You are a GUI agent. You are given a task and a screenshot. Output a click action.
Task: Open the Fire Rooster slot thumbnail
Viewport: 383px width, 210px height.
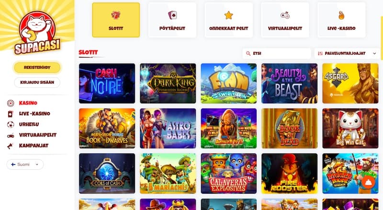point(290,174)
